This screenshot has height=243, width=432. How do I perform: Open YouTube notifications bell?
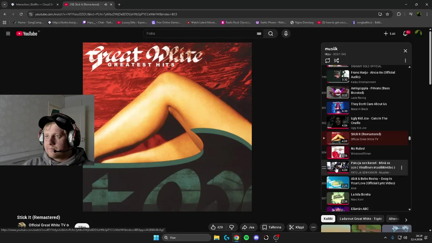tap(406, 33)
